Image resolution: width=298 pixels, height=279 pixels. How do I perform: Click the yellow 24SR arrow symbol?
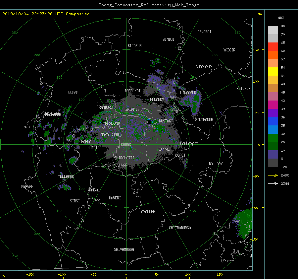click(x=273, y=175)
